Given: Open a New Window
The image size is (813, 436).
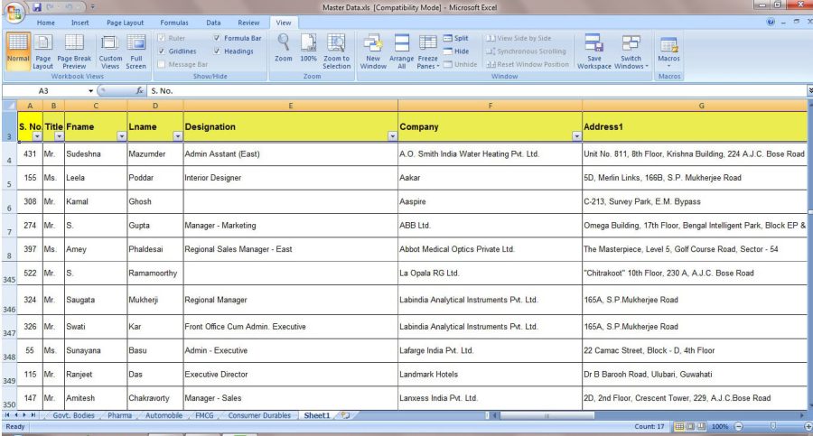Looking at the screenshot, I should click(x=373, y=51).
